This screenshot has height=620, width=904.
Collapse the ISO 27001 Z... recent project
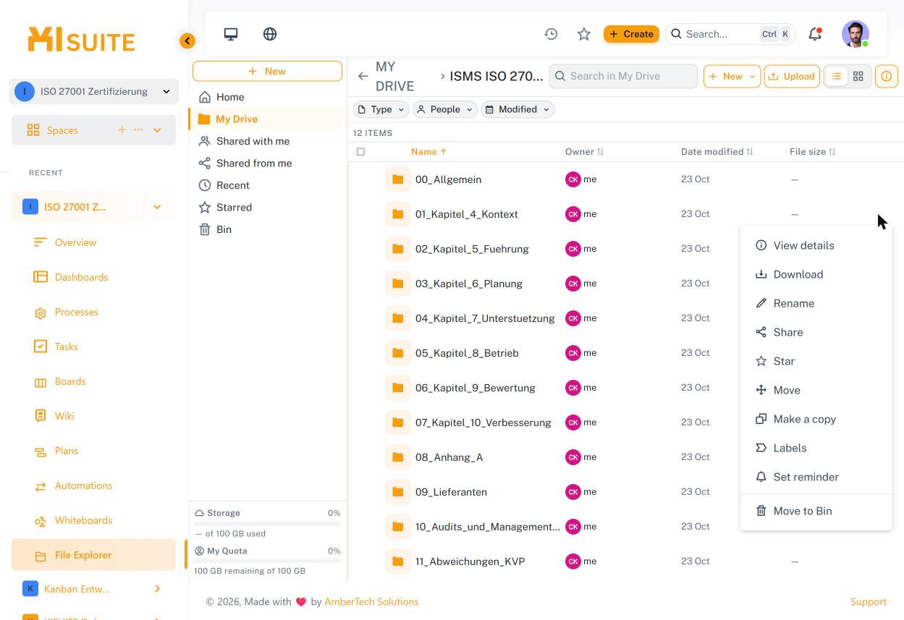(157, 207)
